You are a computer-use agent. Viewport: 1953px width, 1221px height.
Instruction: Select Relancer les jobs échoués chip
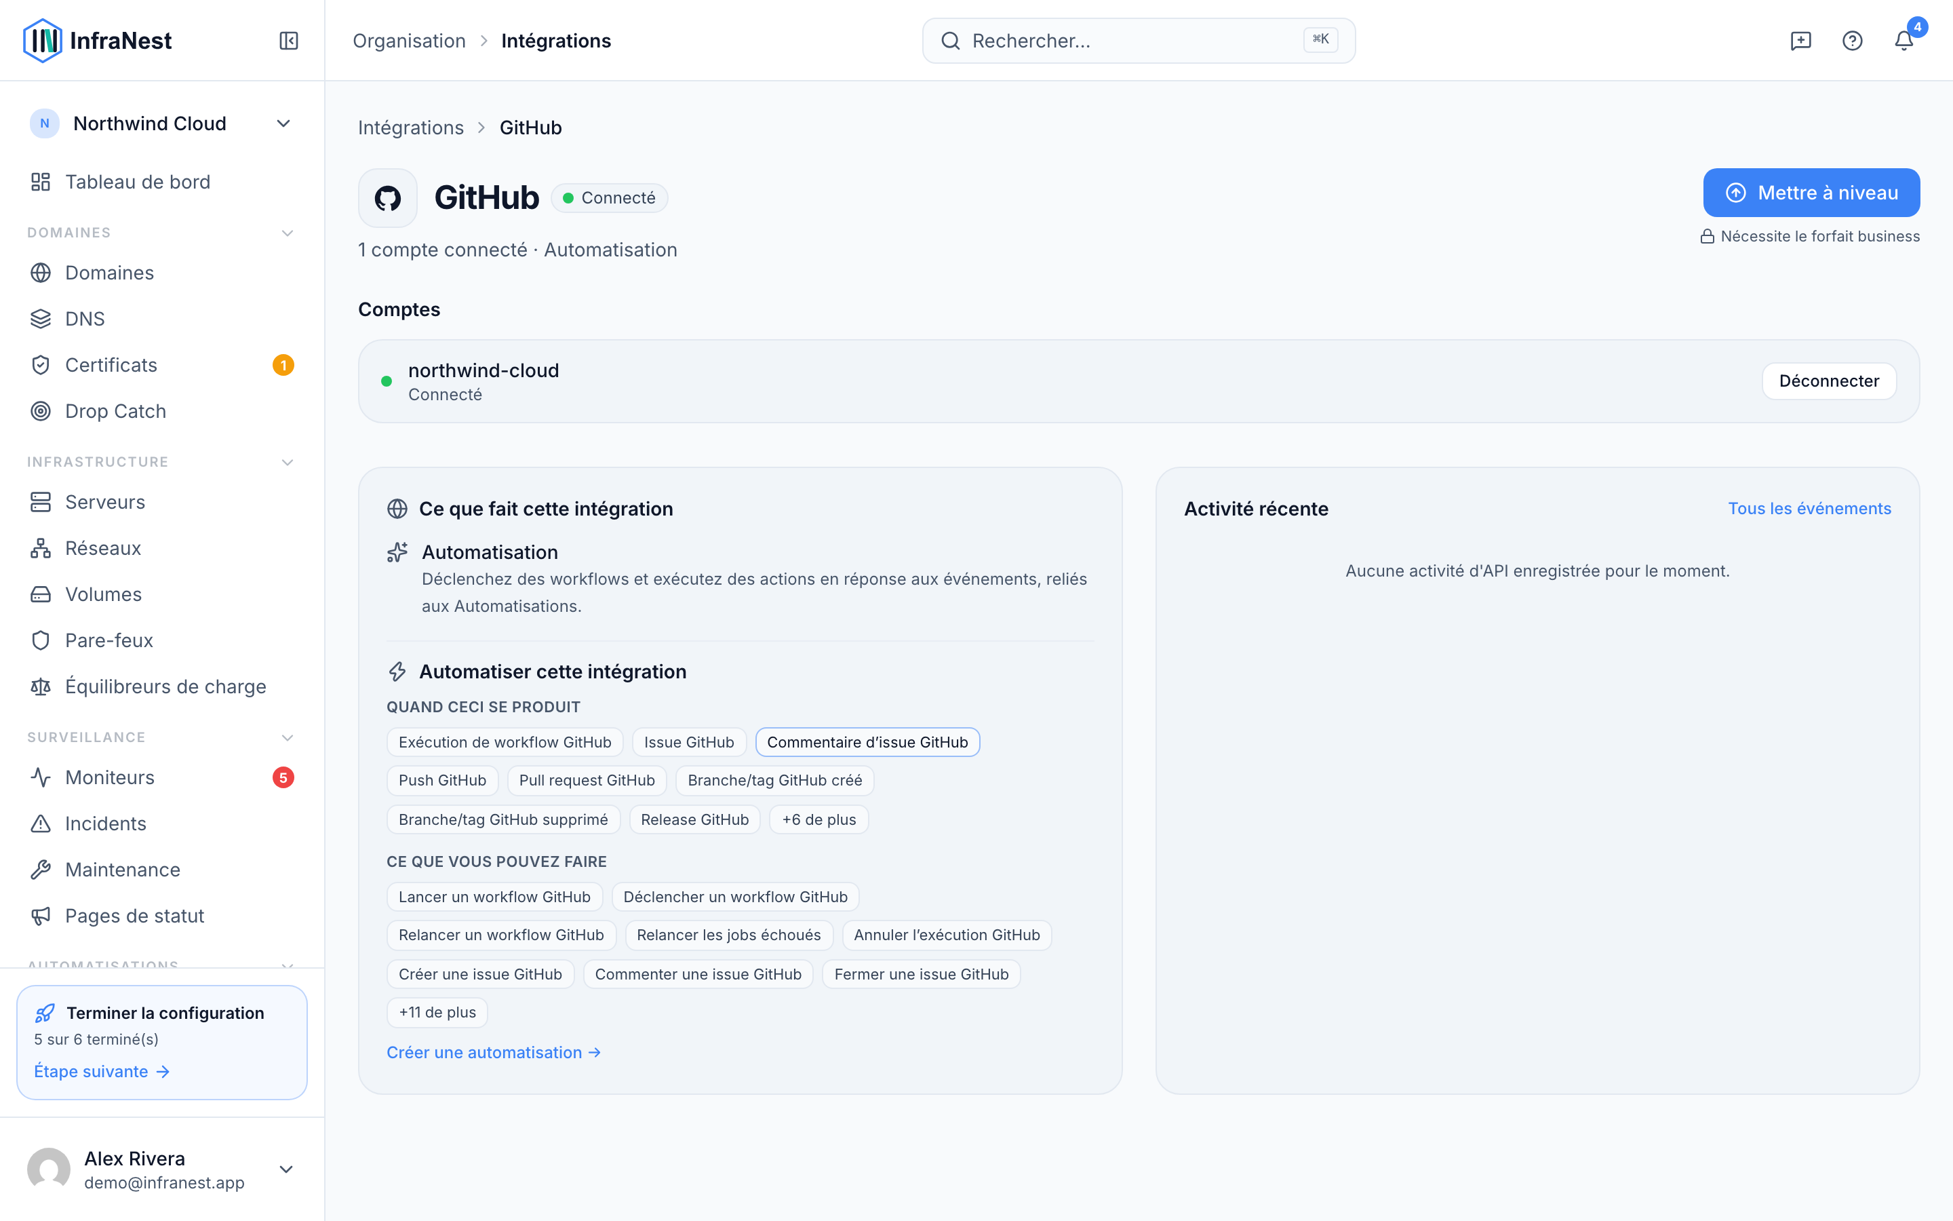coord(729,935)
